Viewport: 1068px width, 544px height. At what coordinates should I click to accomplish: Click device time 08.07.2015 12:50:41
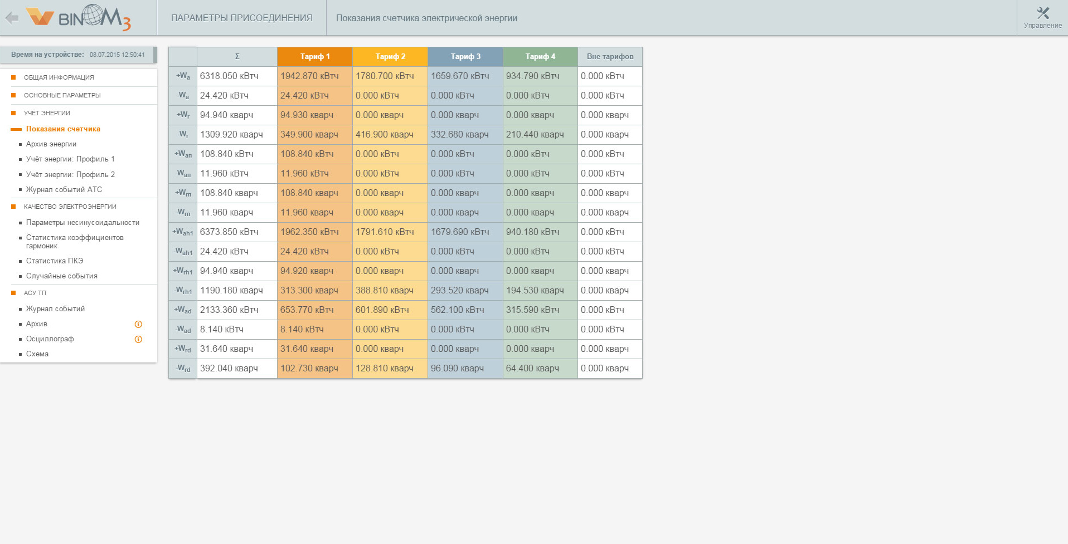click(117, 55)
